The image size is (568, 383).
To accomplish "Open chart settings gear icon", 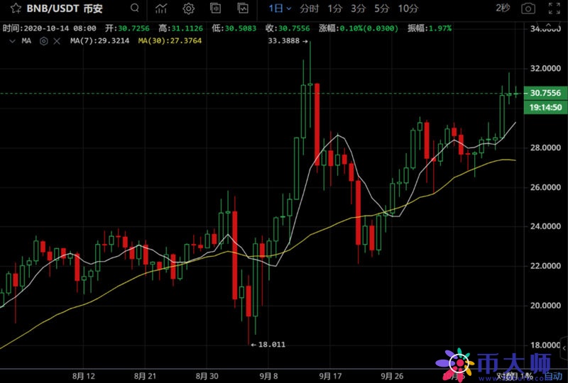I will 189,9.
